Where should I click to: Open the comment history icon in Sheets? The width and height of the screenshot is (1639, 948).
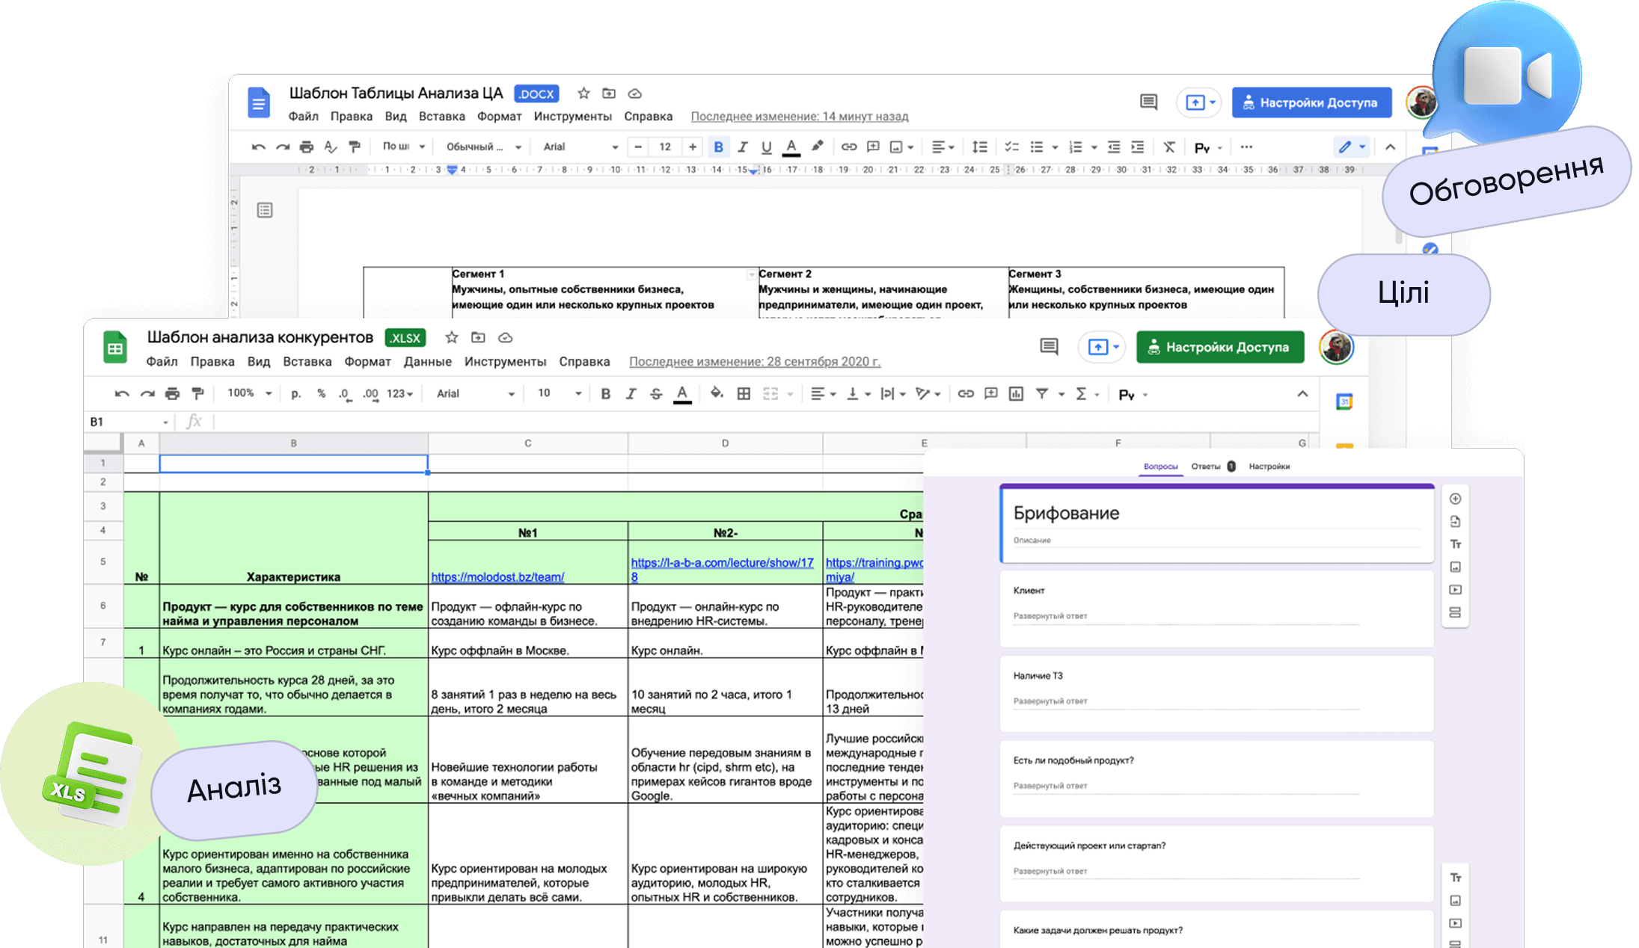pos(1049,347)
